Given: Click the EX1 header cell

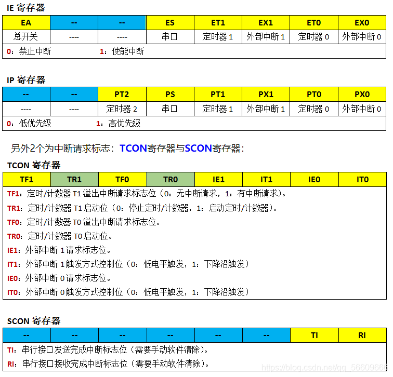Looking at the screenshot, I should 266,23.
